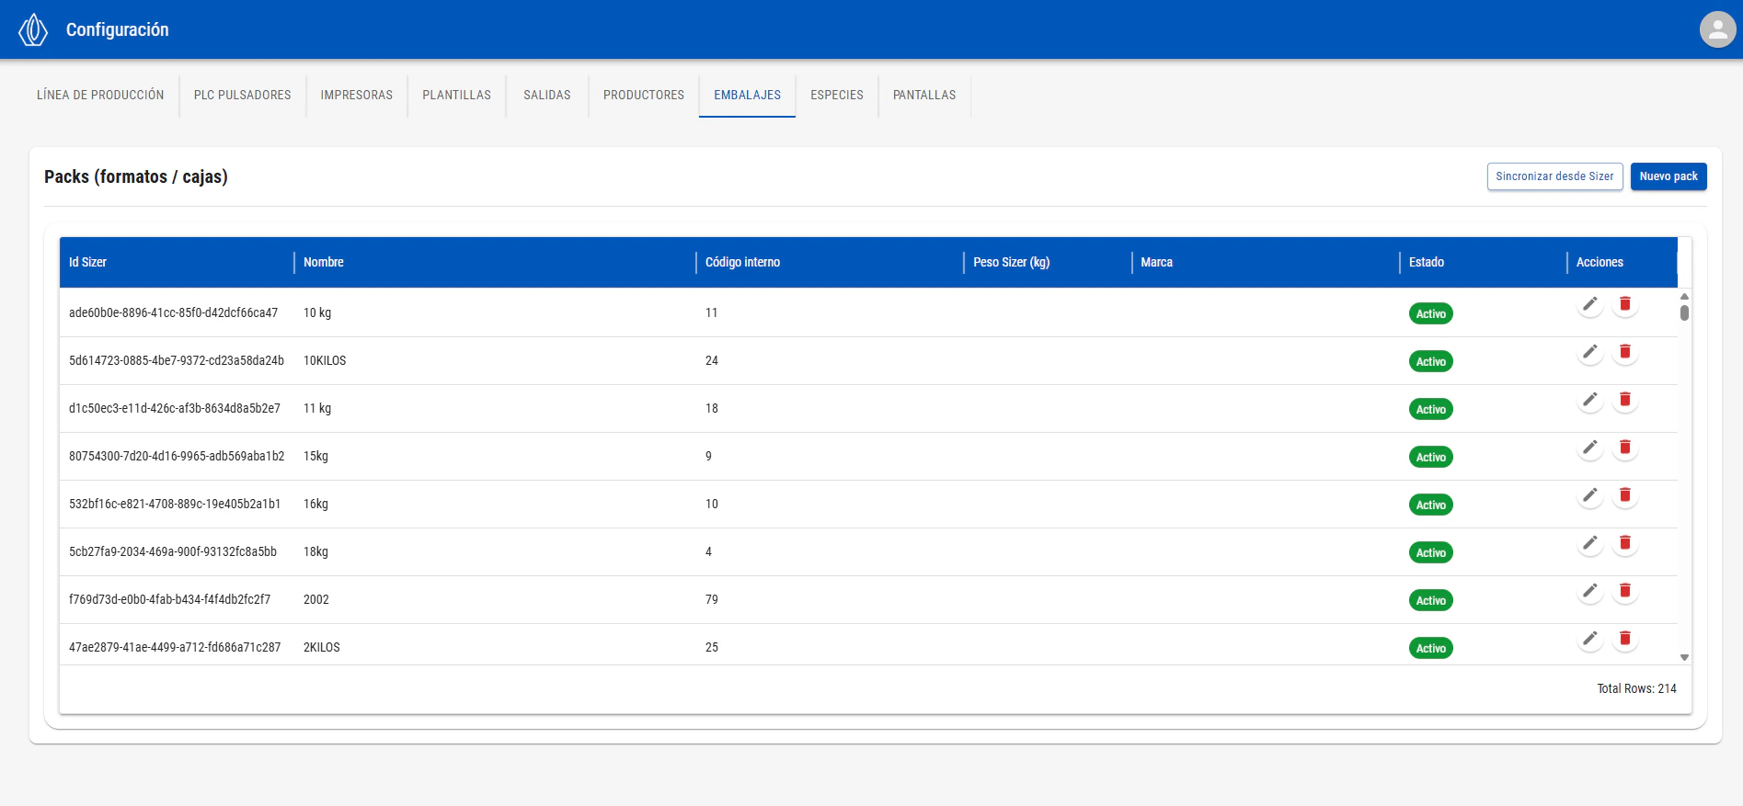
Task: Edit the 2KILOS pack
Action: click(1589, 639)
